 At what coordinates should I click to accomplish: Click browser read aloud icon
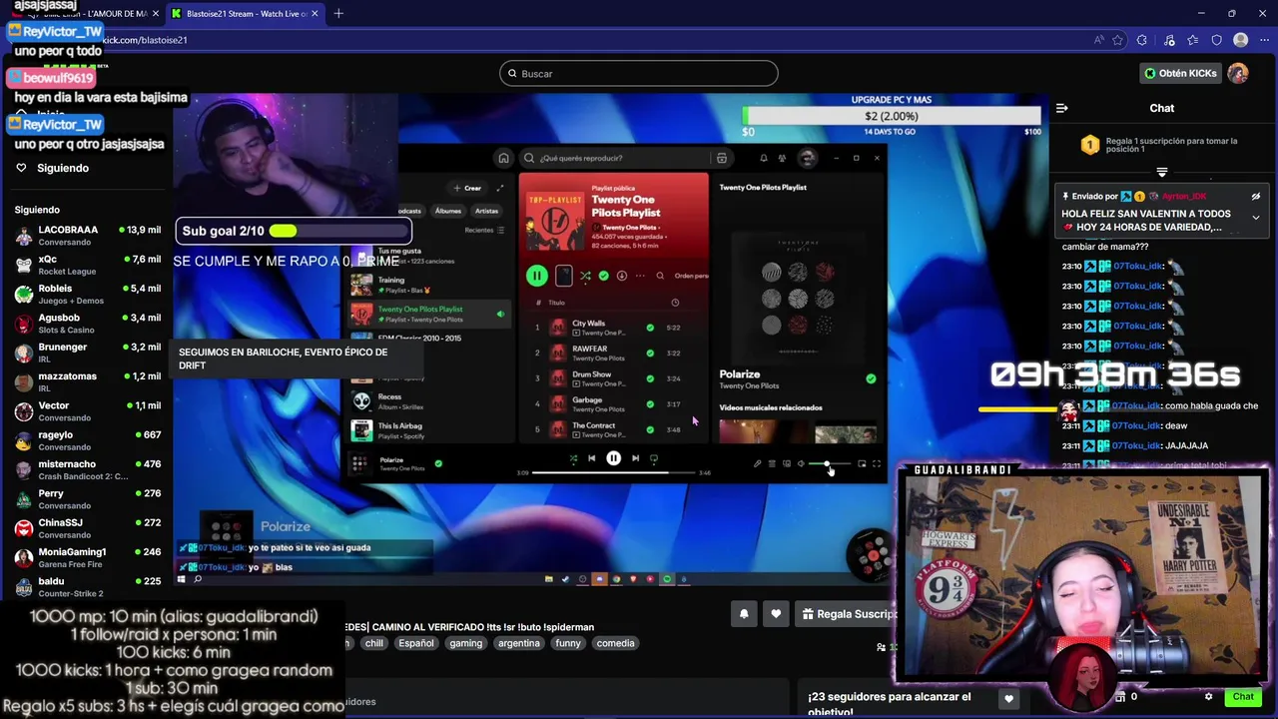point(1099,40)
